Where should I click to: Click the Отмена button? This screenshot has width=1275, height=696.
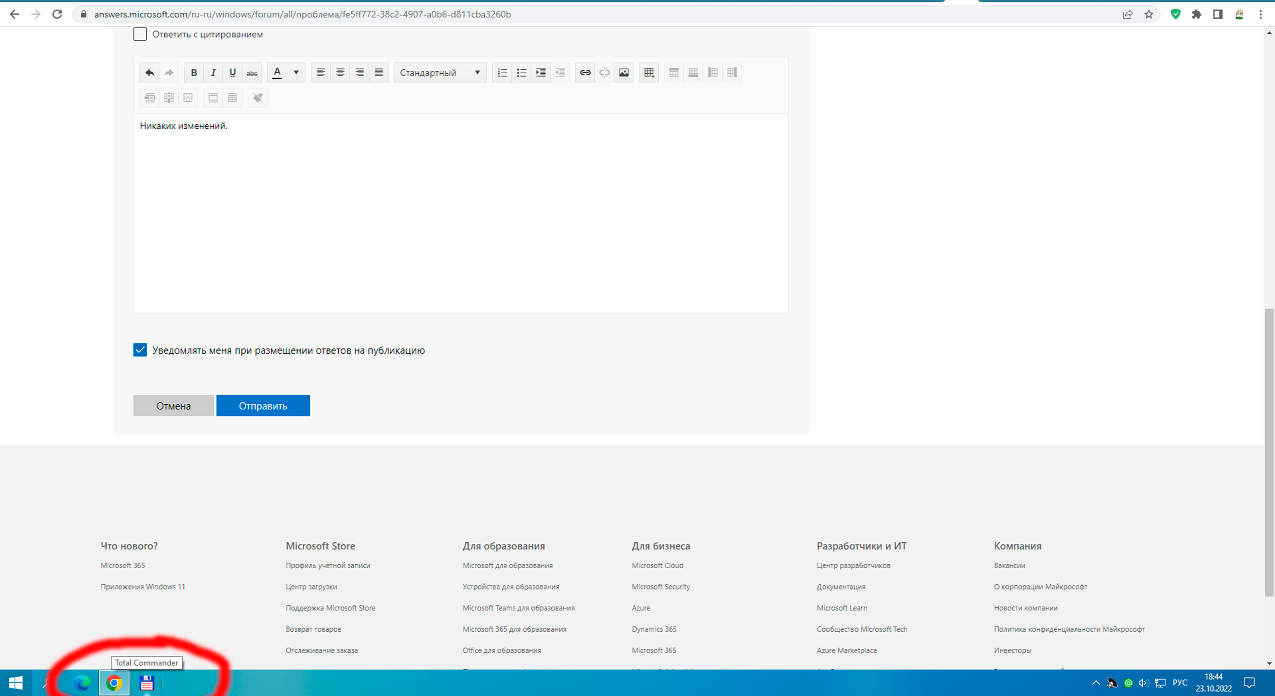click(173, 405)
